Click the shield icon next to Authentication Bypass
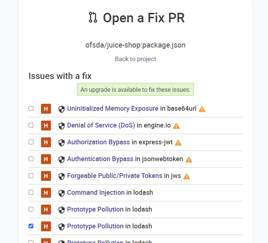The height and width of the screenshot is (243, 268). coord(62,159)
